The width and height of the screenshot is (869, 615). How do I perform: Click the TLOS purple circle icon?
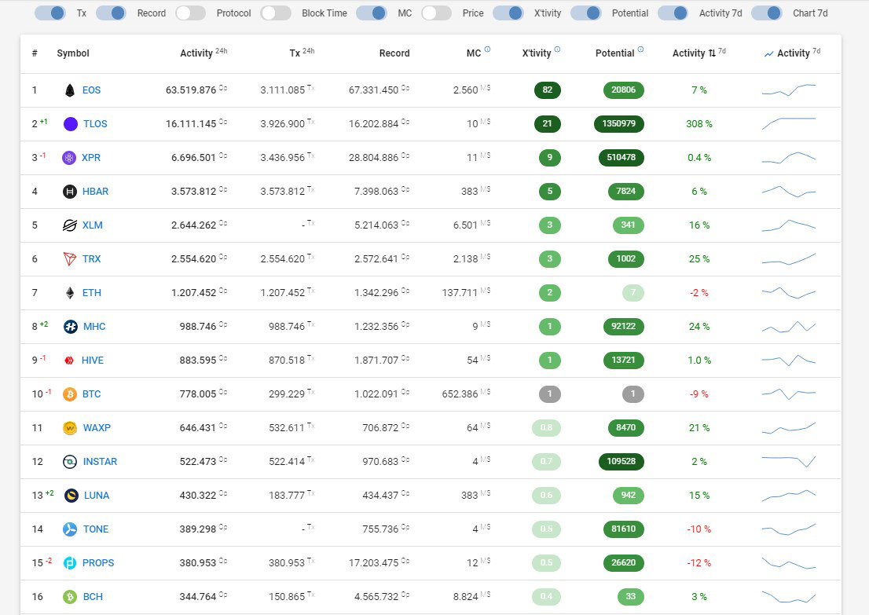(71, 124)
